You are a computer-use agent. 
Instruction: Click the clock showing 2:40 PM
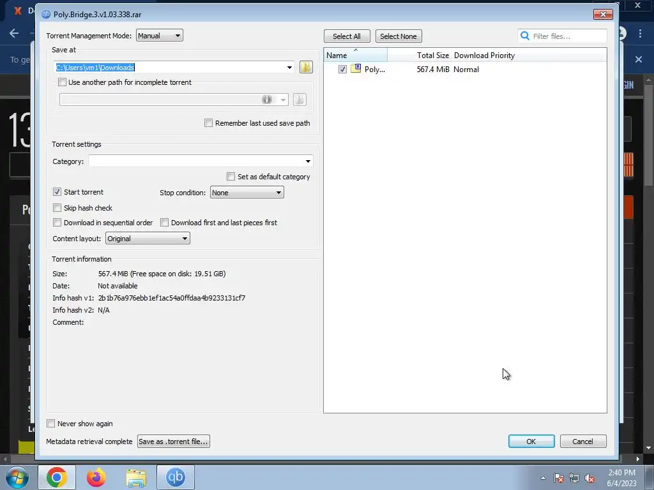point(621,473)
